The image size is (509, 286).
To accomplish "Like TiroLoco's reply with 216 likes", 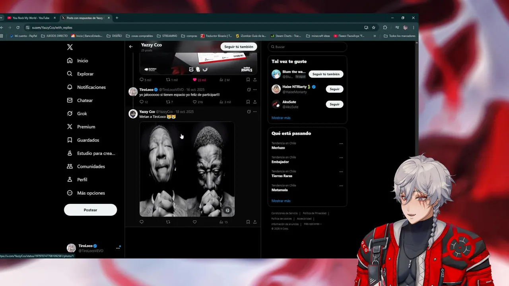I will 198,102.
